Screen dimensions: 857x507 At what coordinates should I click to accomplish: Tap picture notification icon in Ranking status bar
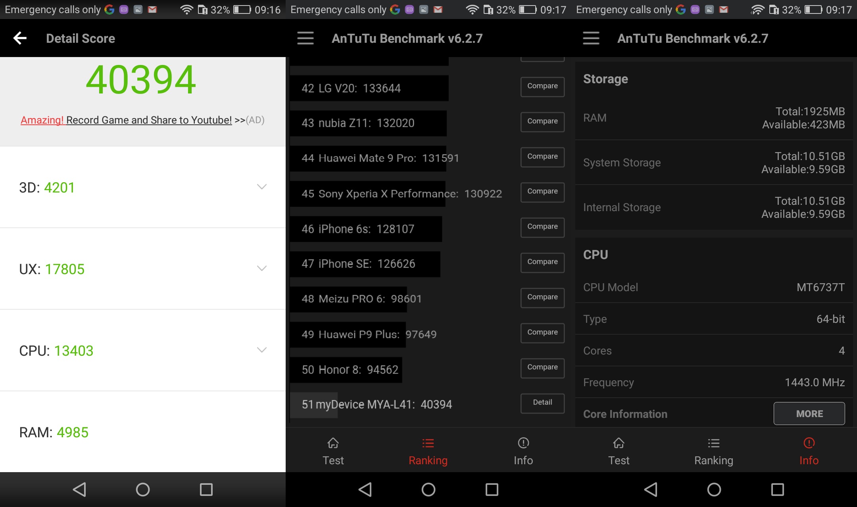coord(424,10)
